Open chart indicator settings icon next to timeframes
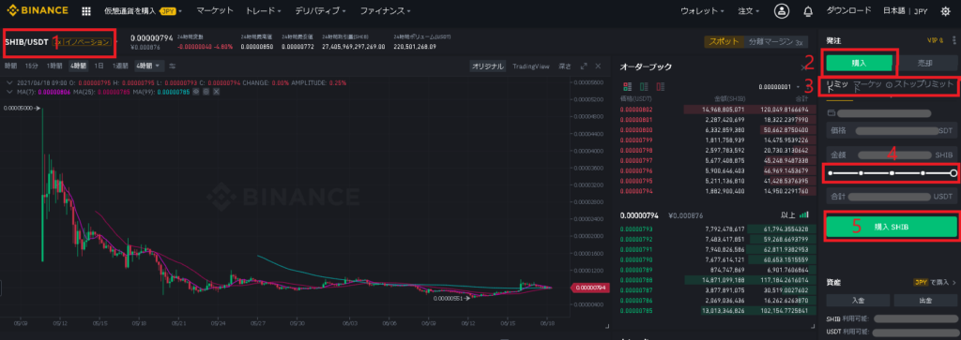Viewport: 961px width, 340px height. (173, 66)
